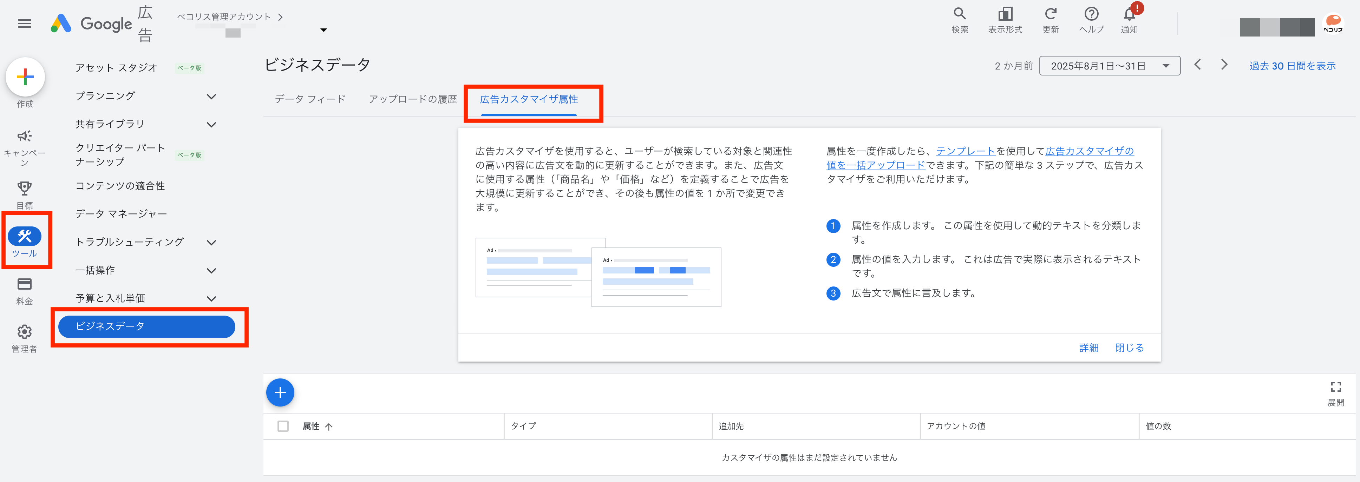Open the date range dropdown
Image resolution: width=1360 pixels, height=482 pixels.
pyautogui.click(x=1109, y=66)
